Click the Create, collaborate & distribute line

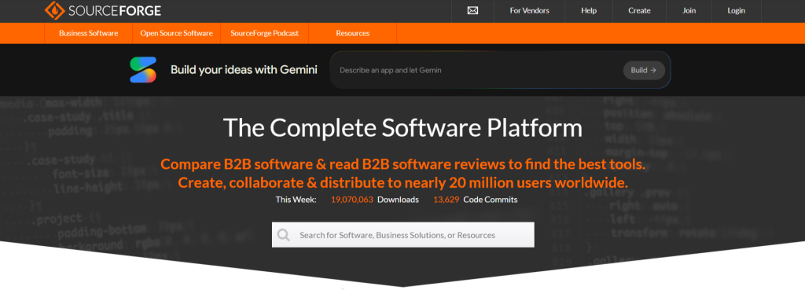(x=403, y=183)
